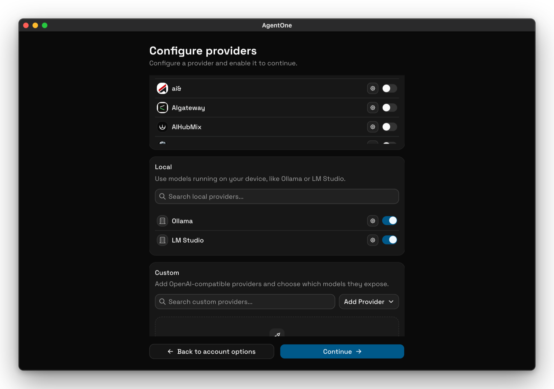
Task: Select the Algateway provider name
Action: pyautogui.click(x=188, y=108)
